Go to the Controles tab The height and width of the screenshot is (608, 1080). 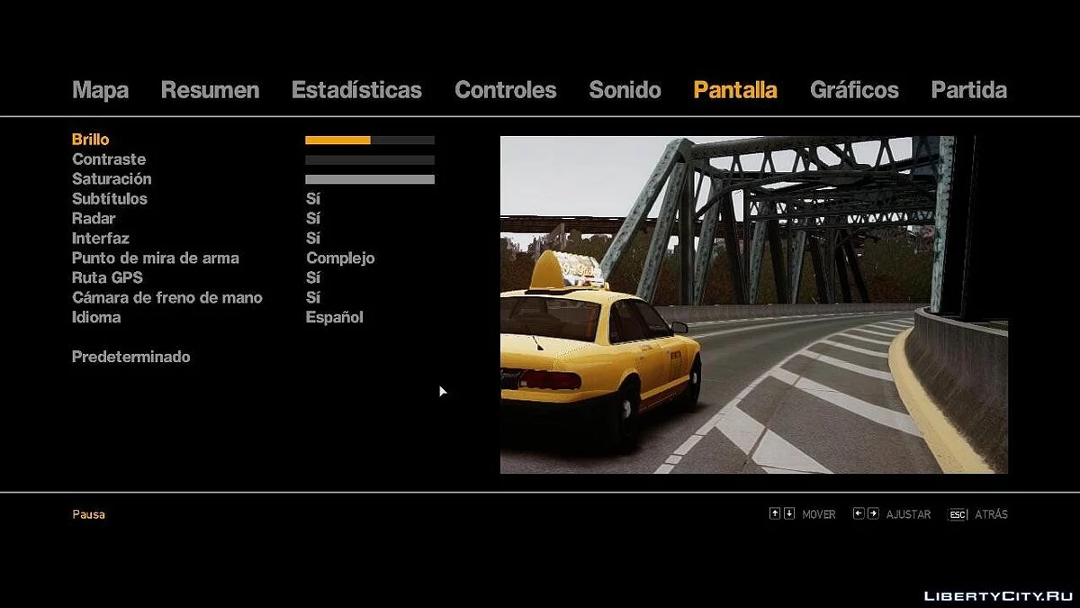pyautogui.click(x=505, y=90)
